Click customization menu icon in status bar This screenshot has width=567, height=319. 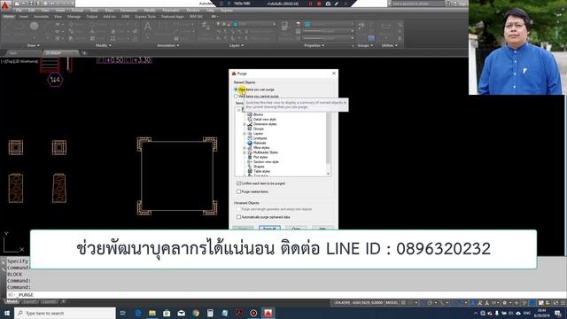563,303
